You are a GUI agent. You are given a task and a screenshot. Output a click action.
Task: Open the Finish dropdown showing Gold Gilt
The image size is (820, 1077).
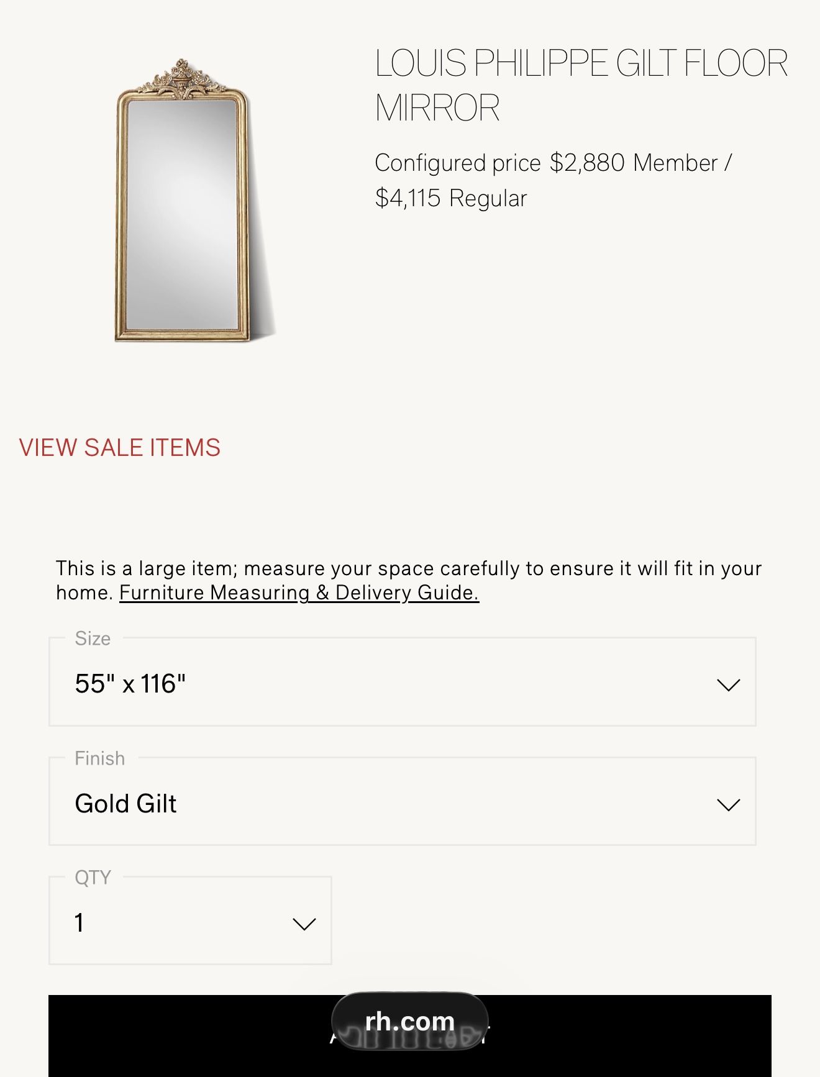(402, 803)
